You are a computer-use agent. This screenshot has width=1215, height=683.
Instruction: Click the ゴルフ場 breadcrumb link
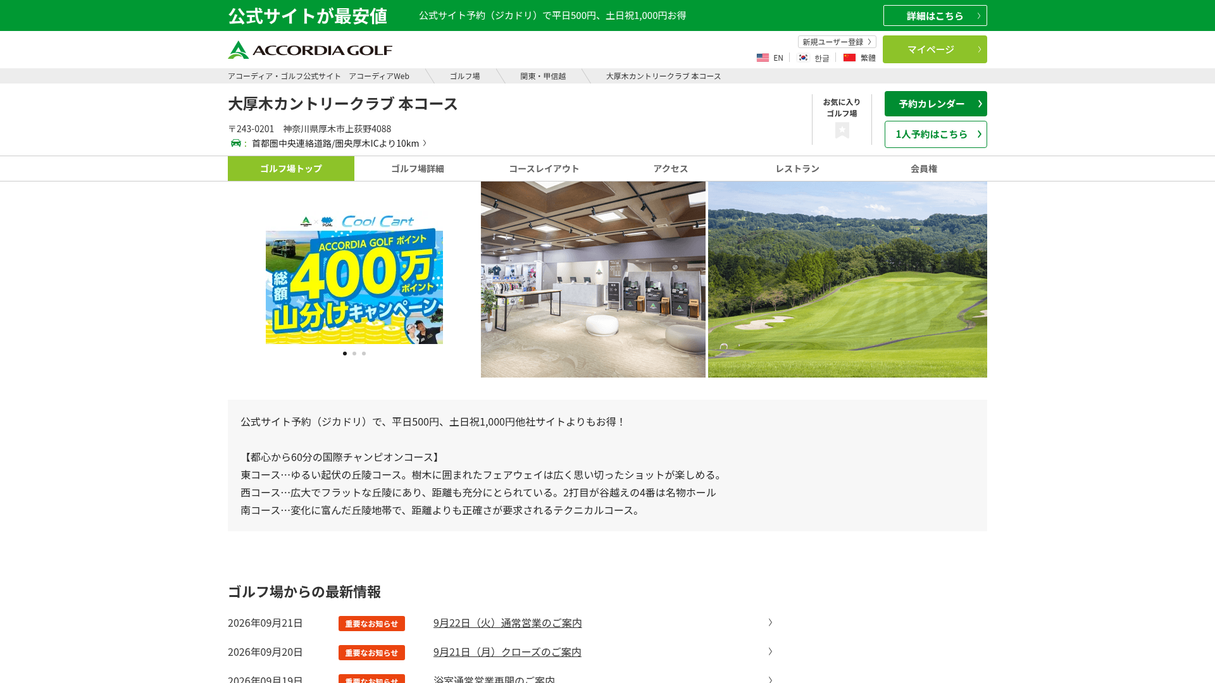click(x=464, y=76)
